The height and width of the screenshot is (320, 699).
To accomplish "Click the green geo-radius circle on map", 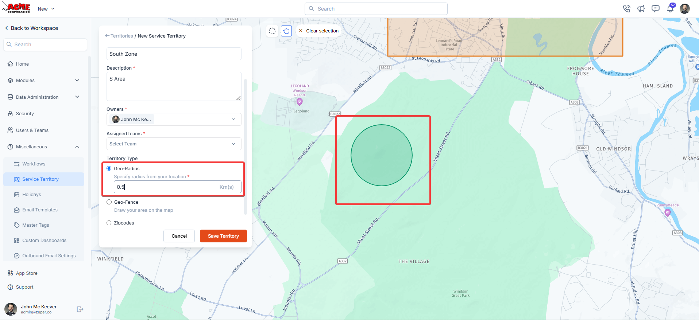I will pyautogui.click(x=382, y=155).
